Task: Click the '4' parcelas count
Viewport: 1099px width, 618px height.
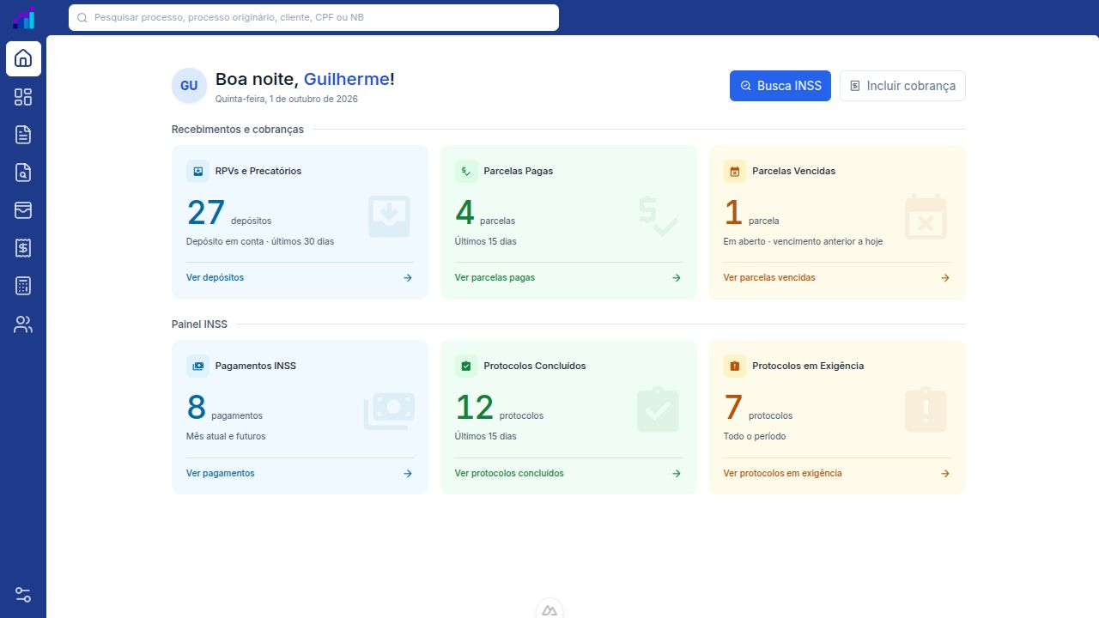Action: click(x=464, y=213)
